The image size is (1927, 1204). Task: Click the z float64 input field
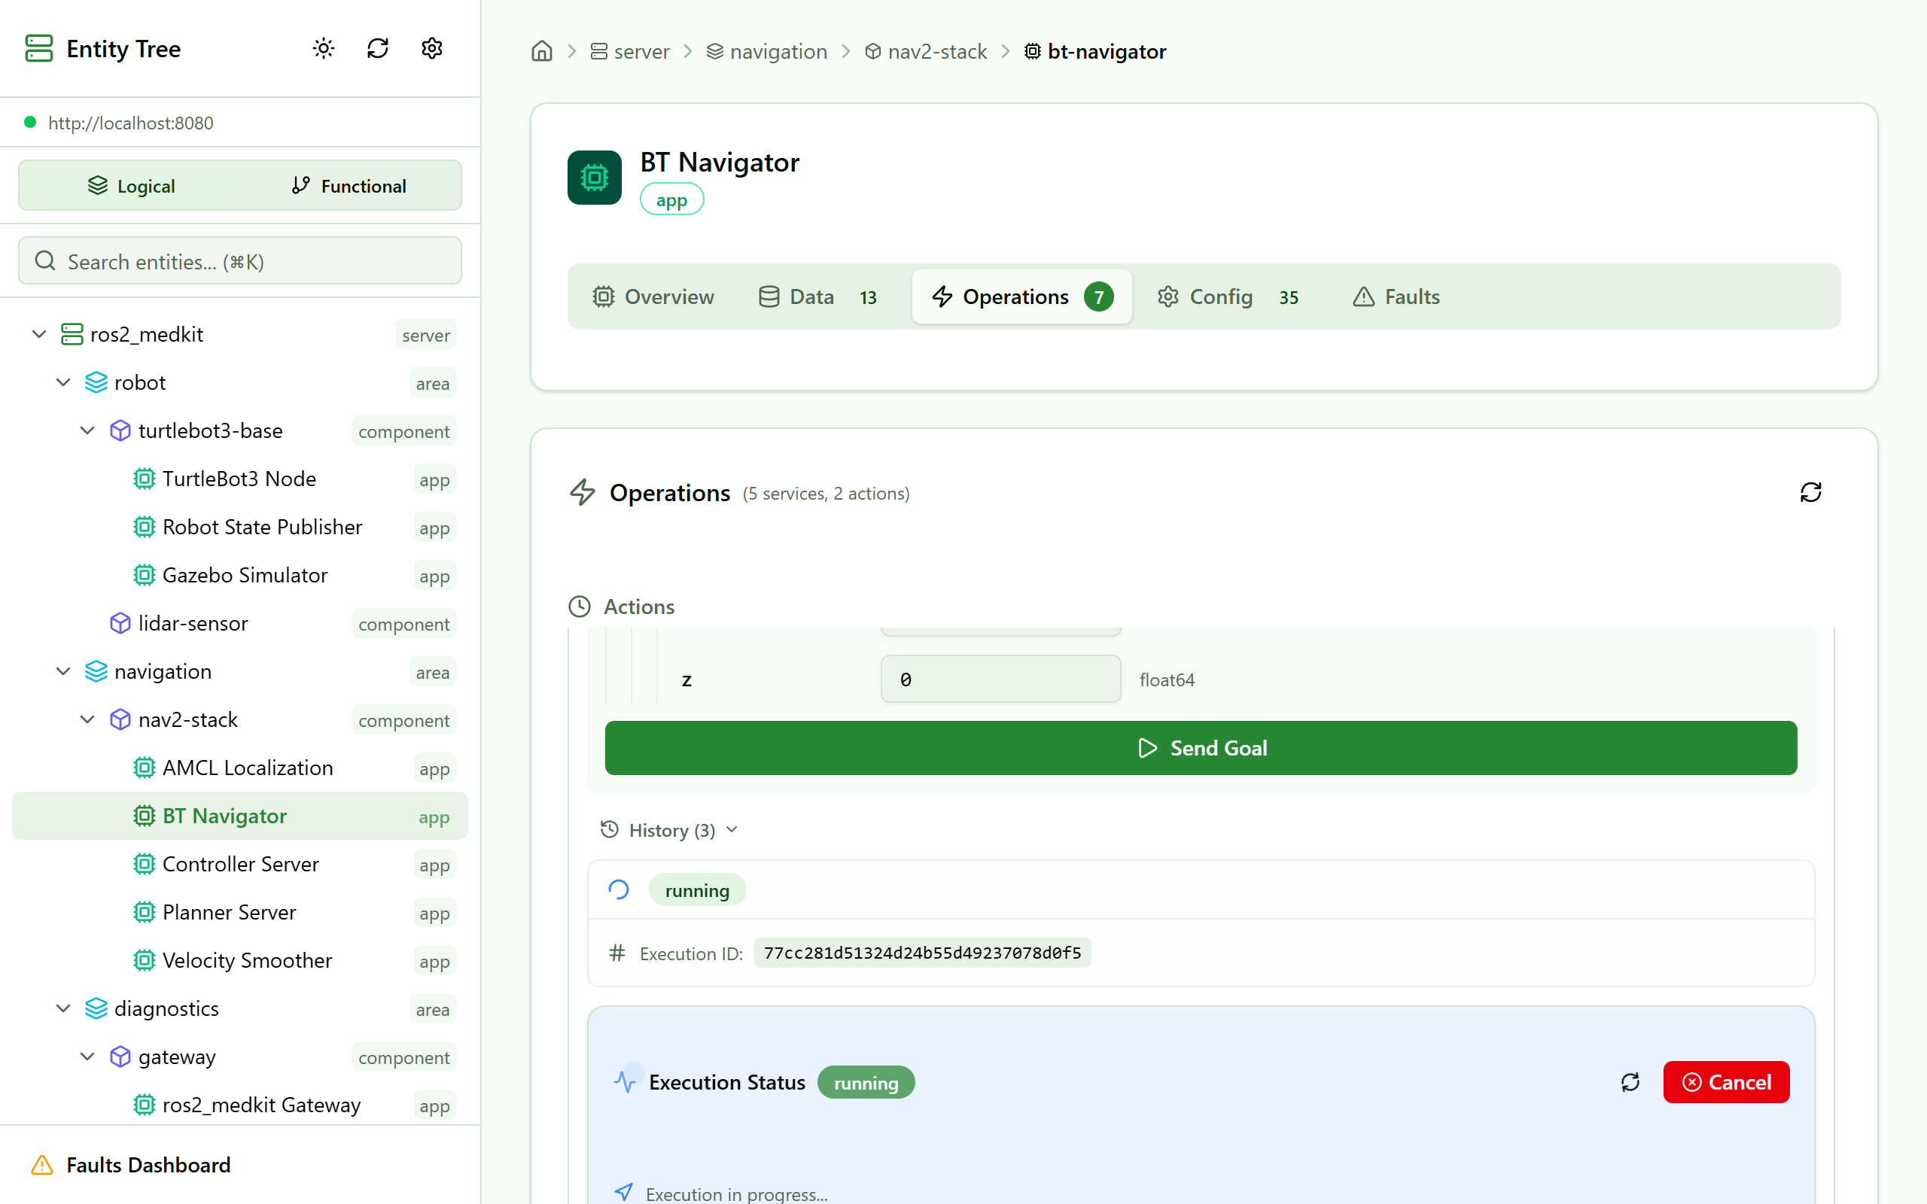point(1000,680)
